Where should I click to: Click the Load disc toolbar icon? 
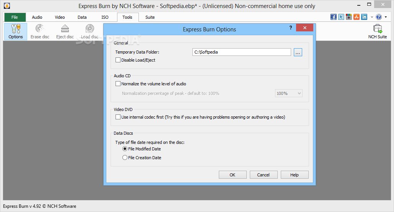tap(90, 31)
